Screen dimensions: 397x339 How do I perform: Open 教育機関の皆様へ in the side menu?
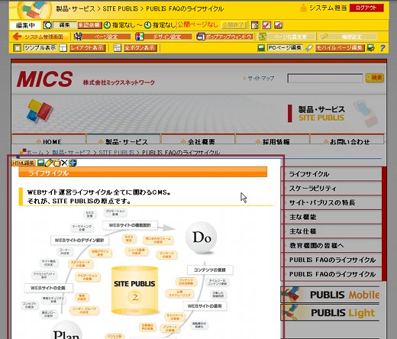pos(331,245)
